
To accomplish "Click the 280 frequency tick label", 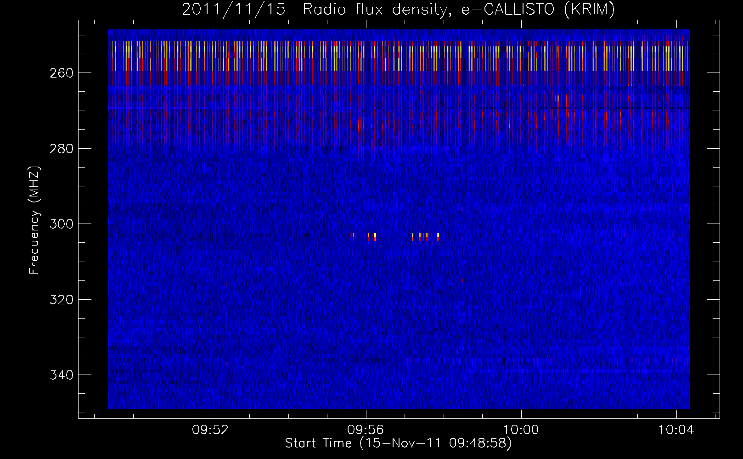I will (x=62, y=149).
